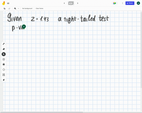Click the handwritten "right-tailed" text
The width and height of the screenshot is (142, 113).
point(80,19)
